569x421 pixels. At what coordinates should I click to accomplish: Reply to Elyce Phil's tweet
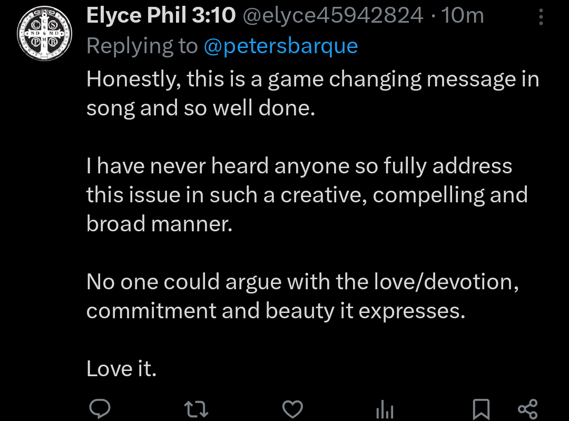click(99, 408)
